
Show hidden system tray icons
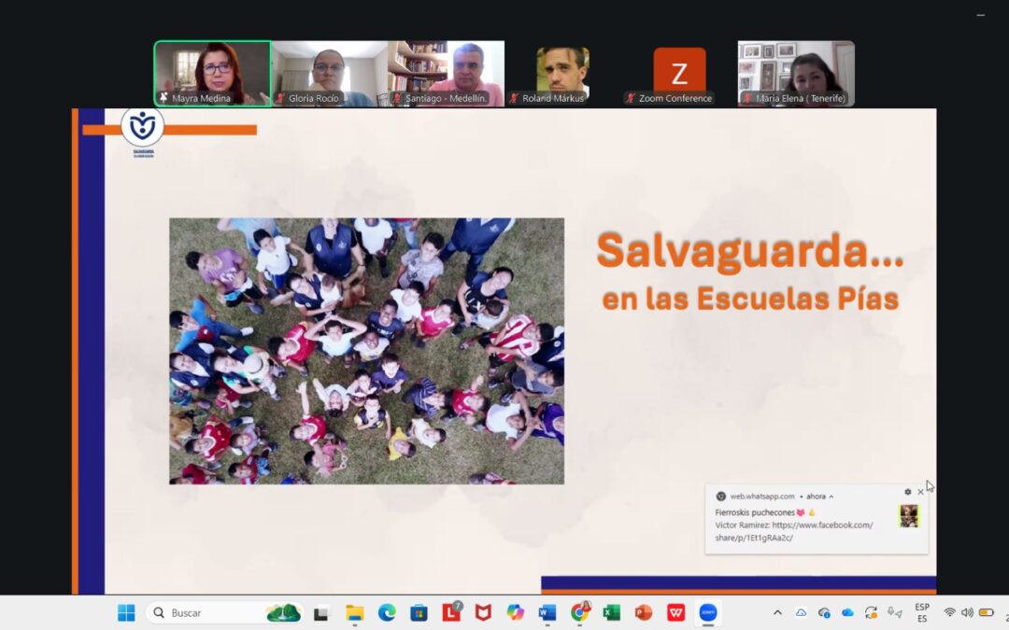click(x=777, y=612)
